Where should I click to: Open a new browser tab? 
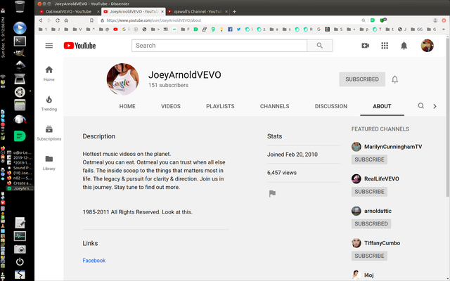pos(234,12)
